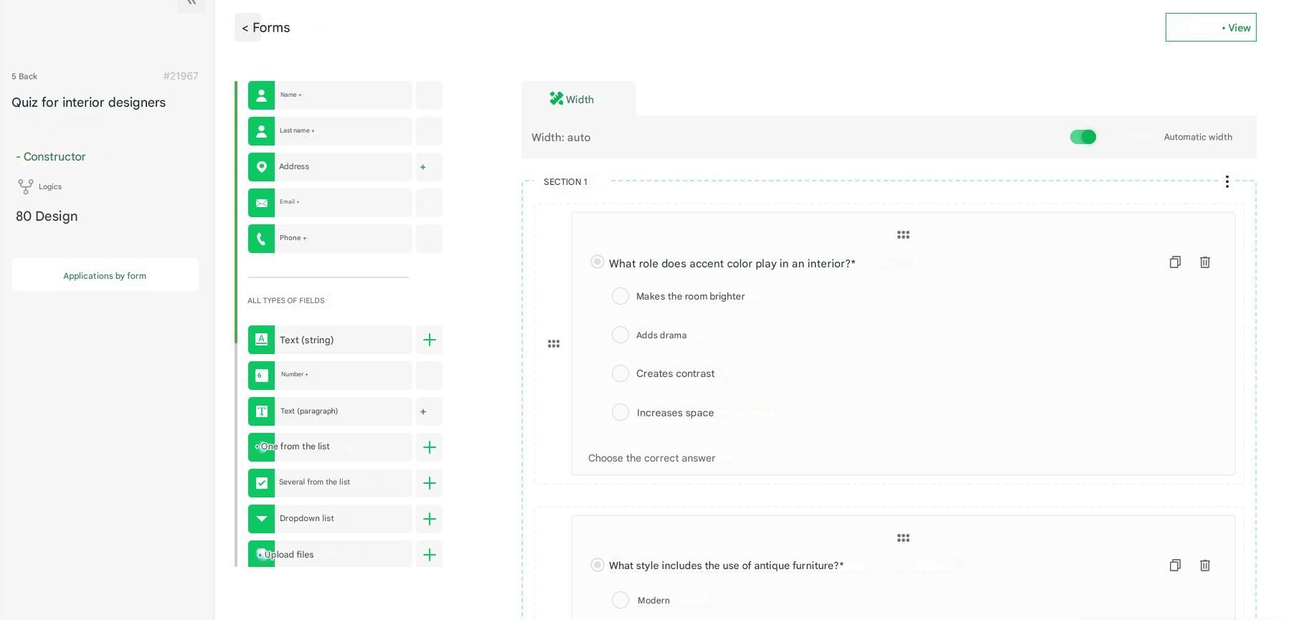Select the 'Creates contrast' radio option
Viewport: 1289px width, 620px height.
pyautogui.click(x=620, y=373)
